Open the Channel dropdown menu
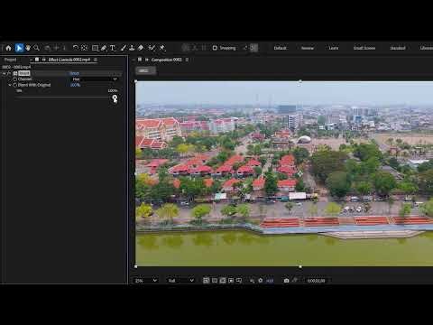 pos(95,79)
